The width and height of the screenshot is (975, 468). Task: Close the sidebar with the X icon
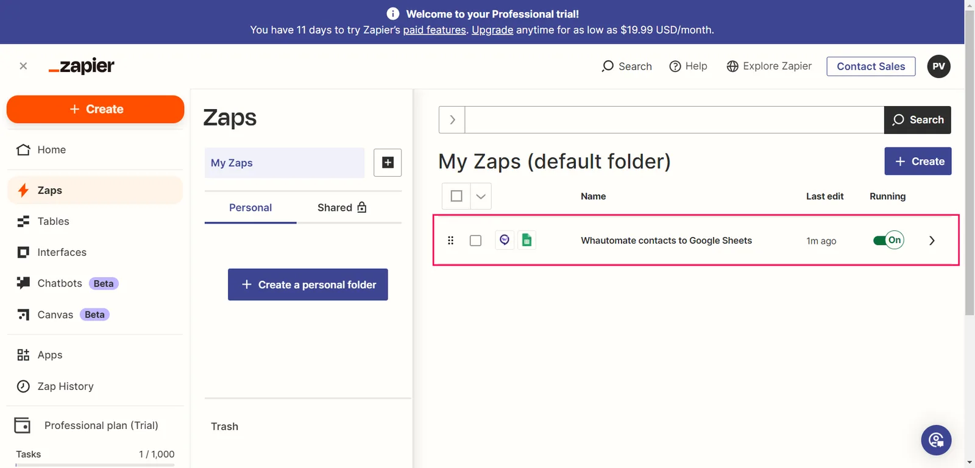pyautogui.click(x=23, y=66)
